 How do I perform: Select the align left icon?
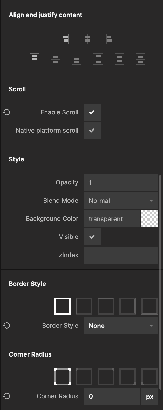(x=109, y=39)
